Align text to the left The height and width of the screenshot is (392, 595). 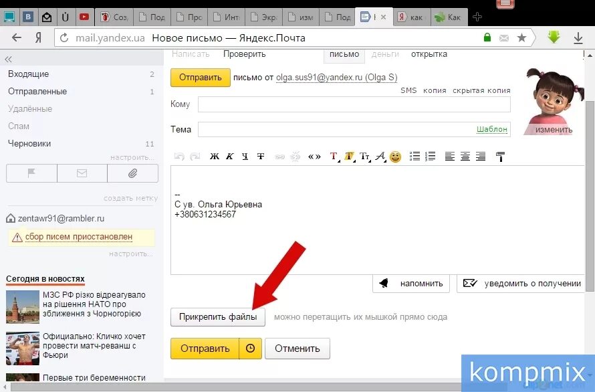(x=450, y=156)
